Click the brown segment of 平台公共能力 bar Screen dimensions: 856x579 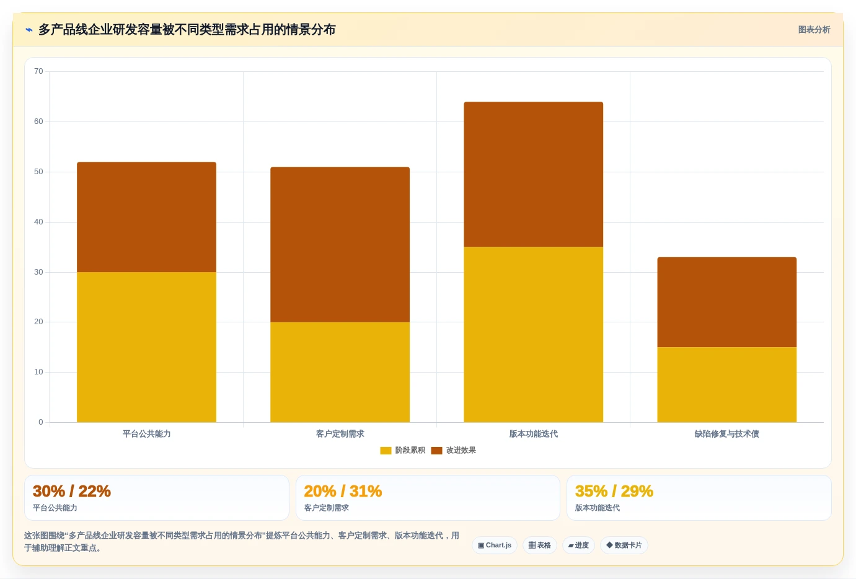146,217
